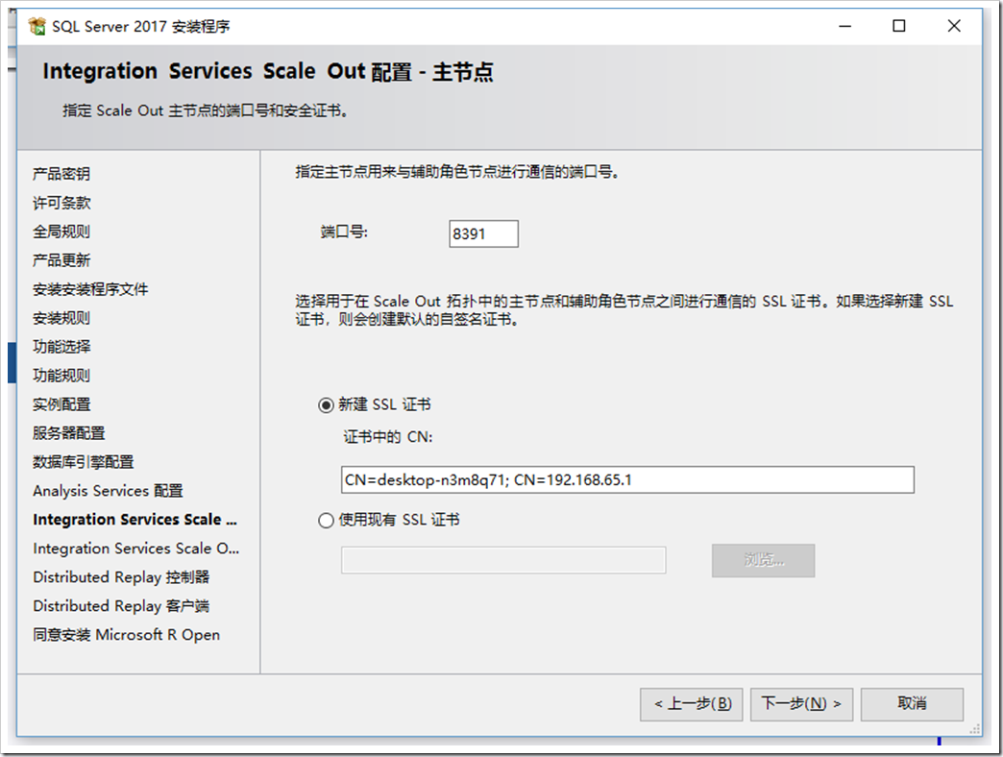Proceed with the 下一步(N) button
This screenshot has width=1003, height=757.
(x=801, y=704)
